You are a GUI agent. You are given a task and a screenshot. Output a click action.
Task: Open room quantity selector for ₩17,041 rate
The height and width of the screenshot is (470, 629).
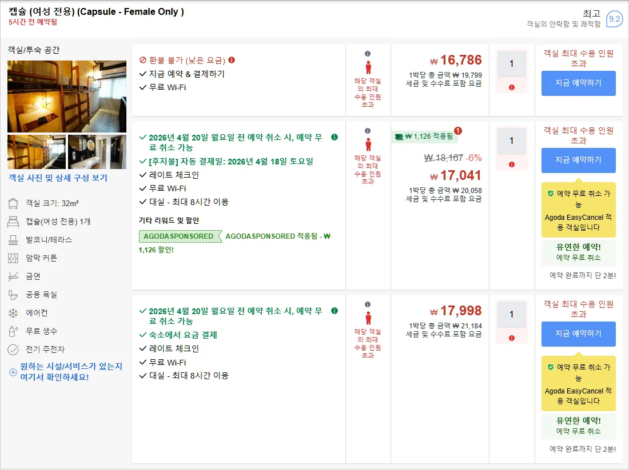511,141
